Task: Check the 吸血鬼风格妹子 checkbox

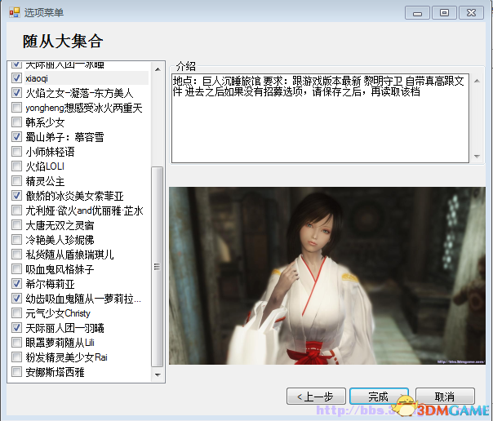Action: point(16,269)
